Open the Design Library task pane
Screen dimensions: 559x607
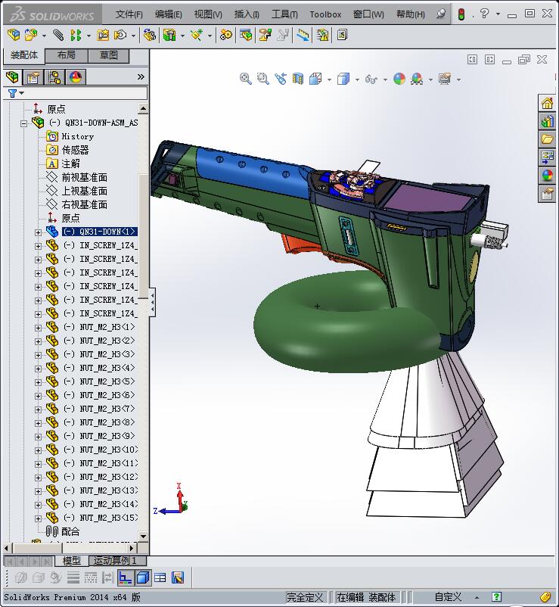click(x=547, y=122)
